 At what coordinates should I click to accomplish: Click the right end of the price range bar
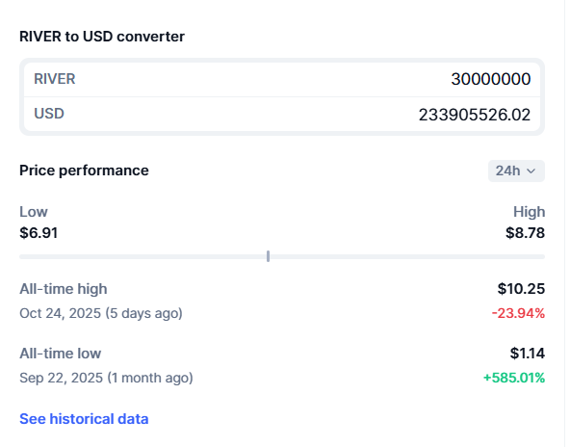(542, 257)
